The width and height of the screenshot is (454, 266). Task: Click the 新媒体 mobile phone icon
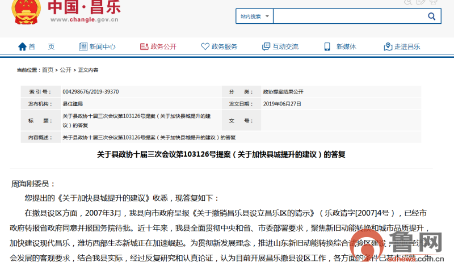[327, 47]
